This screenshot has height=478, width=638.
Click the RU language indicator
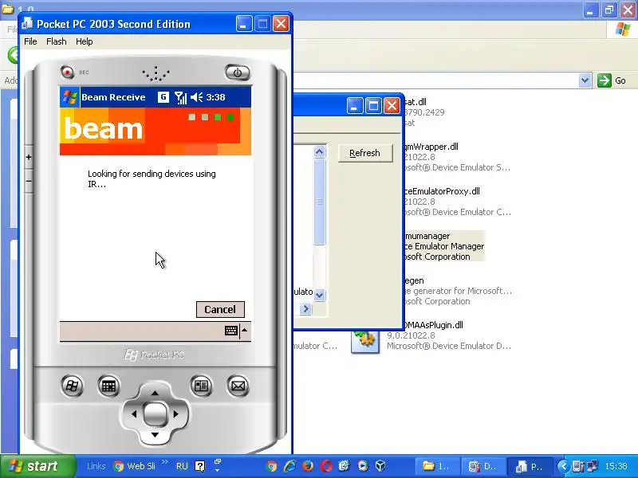[x=182, y=466]
